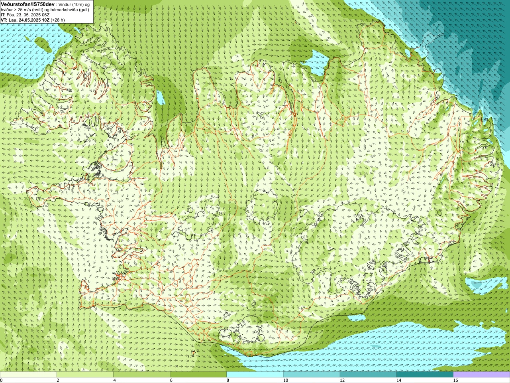Image resolution: width=510 pixels, height=383 pixels.
Task: Click the pale yellow 0–2 m/s legend swatch
Action: (x=28, y=375)
